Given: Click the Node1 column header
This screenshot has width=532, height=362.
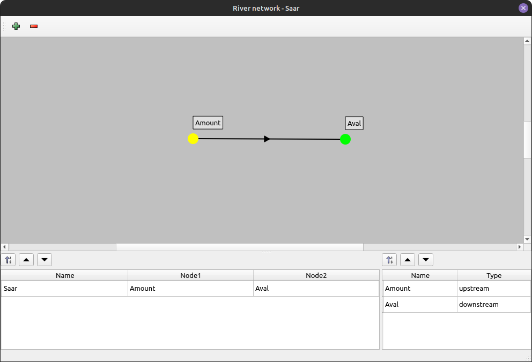Looking at the screenshot, I should pyautogui.click(x=190, y=275).
